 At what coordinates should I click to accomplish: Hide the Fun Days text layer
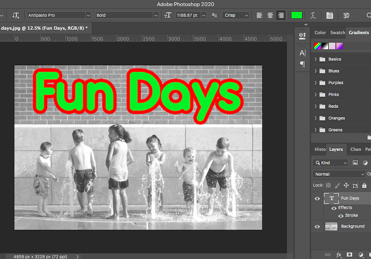317,198
